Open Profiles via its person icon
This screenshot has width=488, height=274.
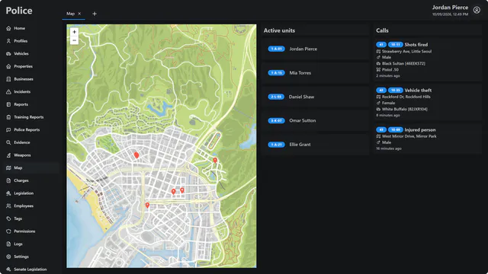pos(8,41)
